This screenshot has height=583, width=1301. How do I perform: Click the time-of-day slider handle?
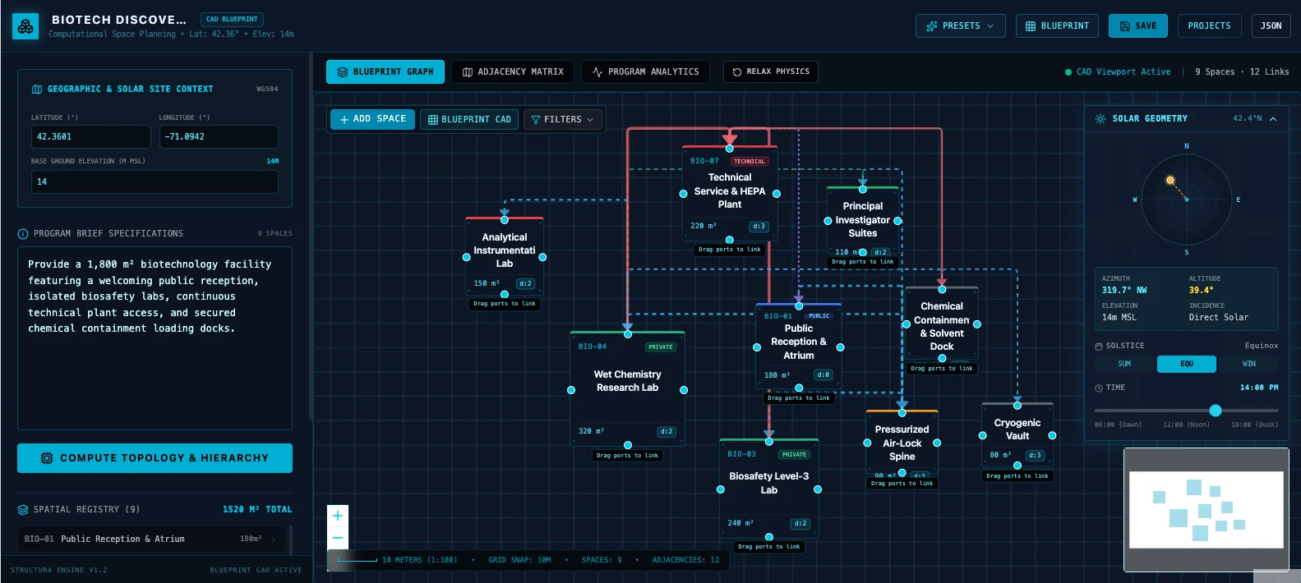(1216, 411)
